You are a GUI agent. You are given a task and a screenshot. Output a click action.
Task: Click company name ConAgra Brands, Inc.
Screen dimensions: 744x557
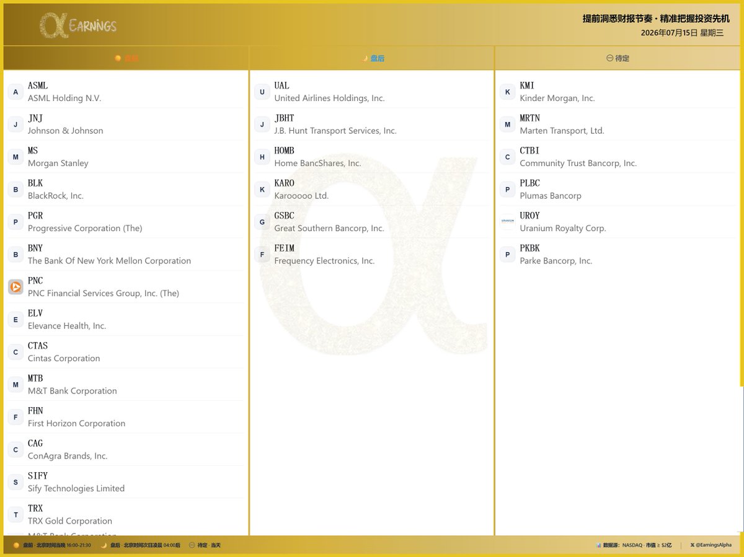68,456
